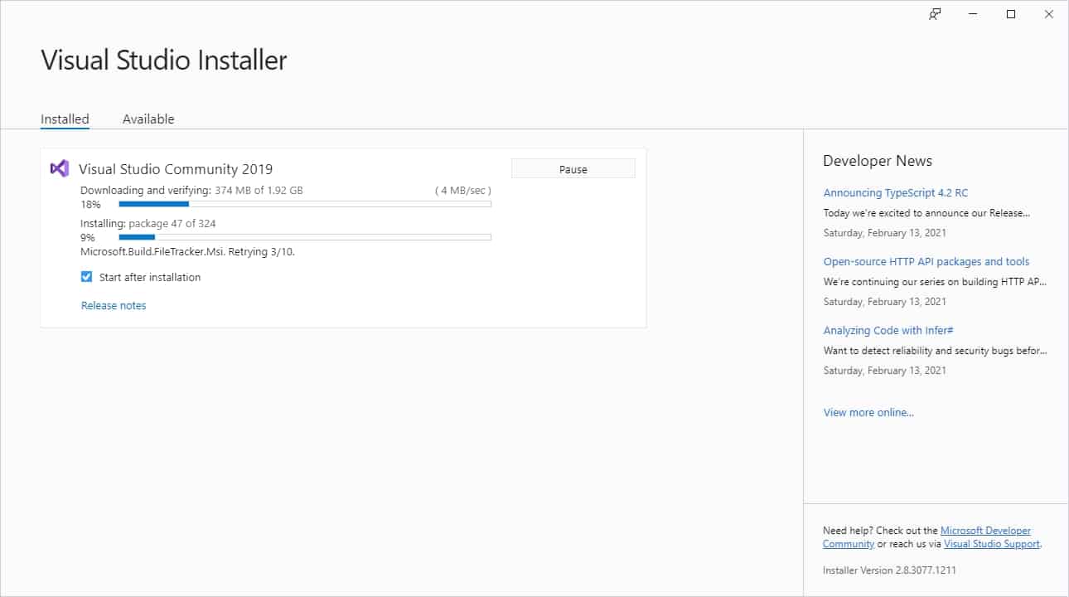Image resolution: width=1069 pixels, height=597 pixels.
Task: Maximize the installer window
Action: (x=1011, y=14)
